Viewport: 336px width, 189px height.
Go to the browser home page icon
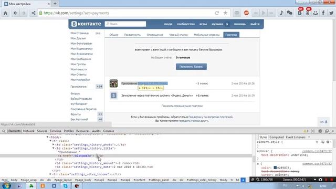coord(5,13)
